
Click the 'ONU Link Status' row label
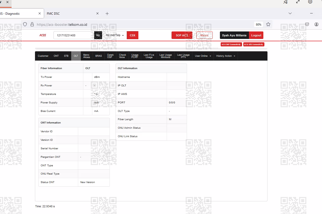click(128, 136)
